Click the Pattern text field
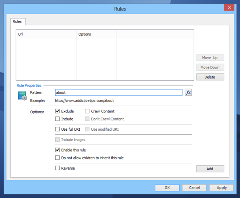Screen dimensions: 240x198 pyautogui.click(x=119, y=92)
